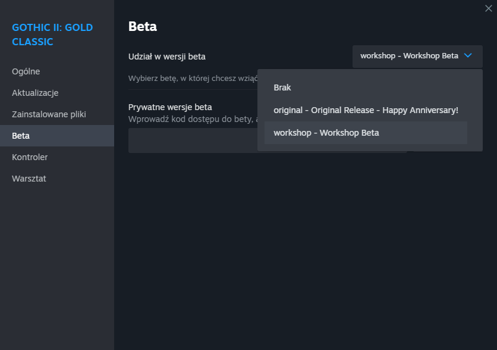Screen dimensions: 497x350
Task: Open the Ogólne settings section
Action: click(26, 71)
